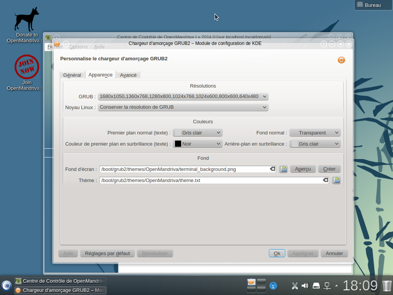The image size is (393, 295).
Task: Click the 18:09 clock in the panel
Action: tap(360, 285)
